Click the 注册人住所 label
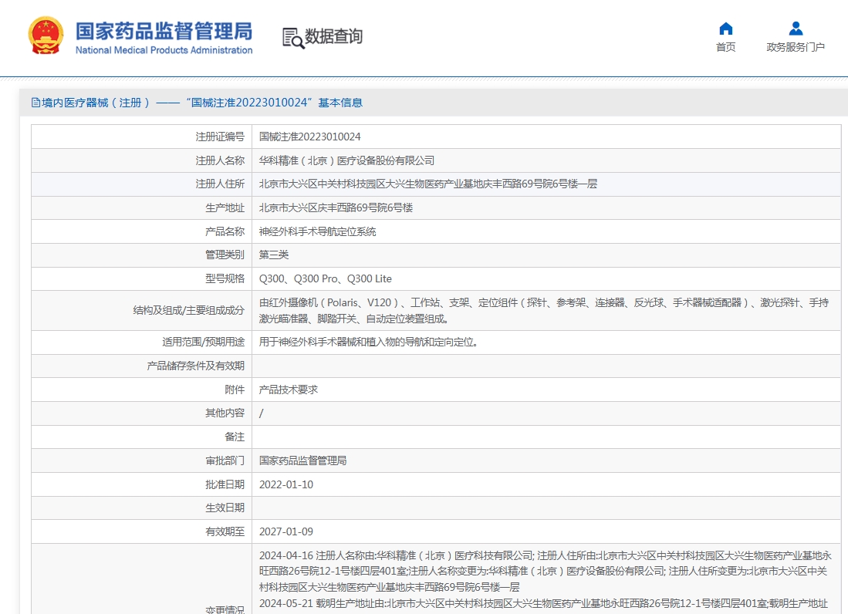The width and height of the screenshot is (848, 614). click(220, 184)
